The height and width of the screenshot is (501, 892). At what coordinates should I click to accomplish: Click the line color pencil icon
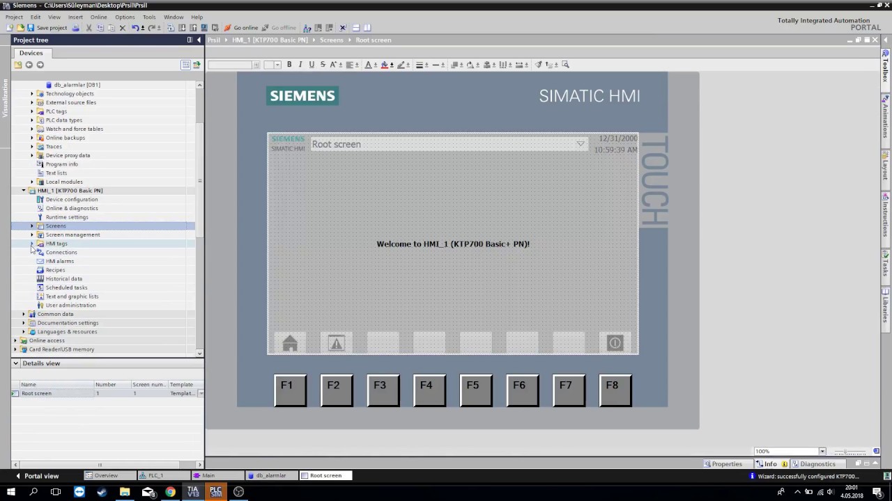[401, 65]
